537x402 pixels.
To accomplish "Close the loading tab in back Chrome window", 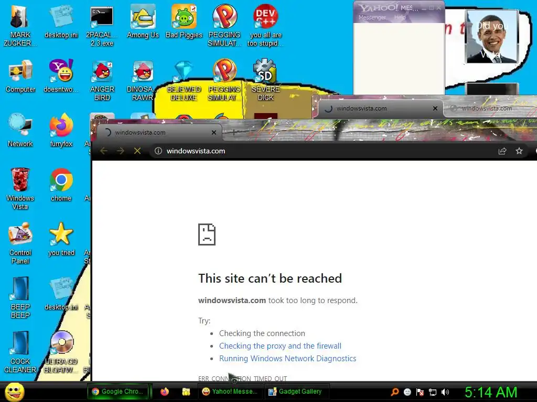I will click(x=435, y=108).
